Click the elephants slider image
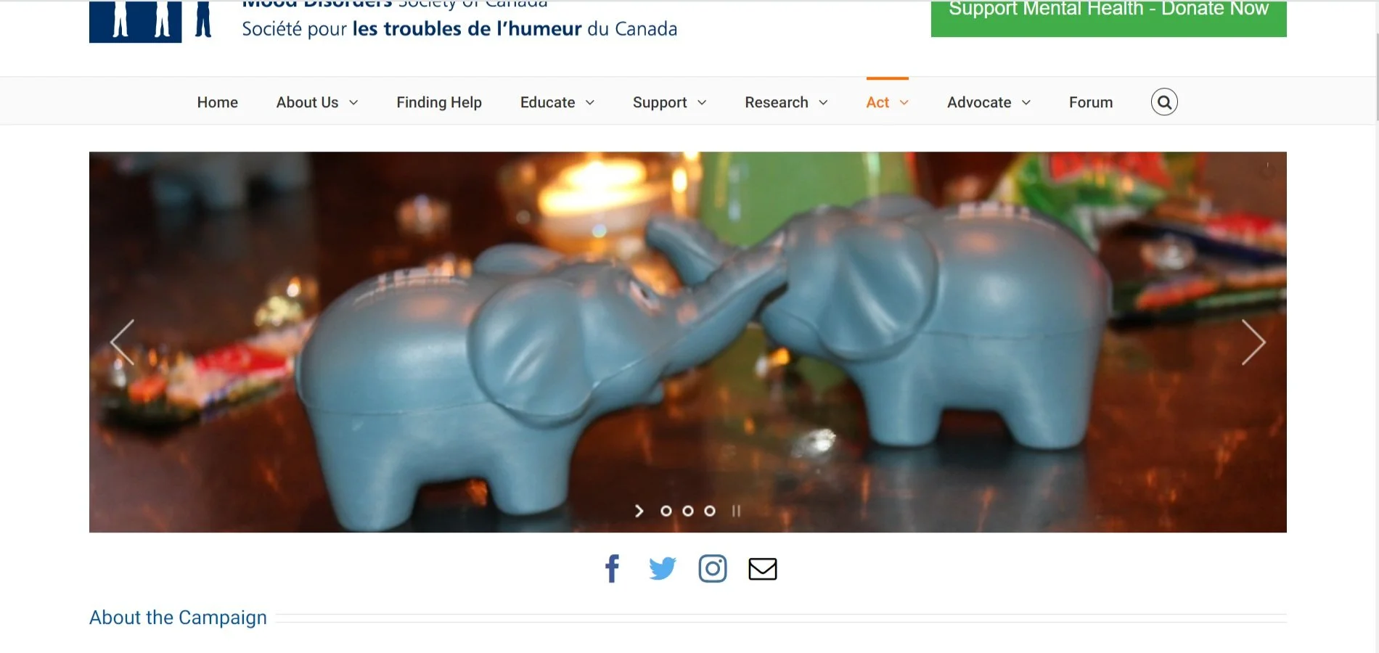This screenshot has width=1379, height=653. [x=687, y=342]
